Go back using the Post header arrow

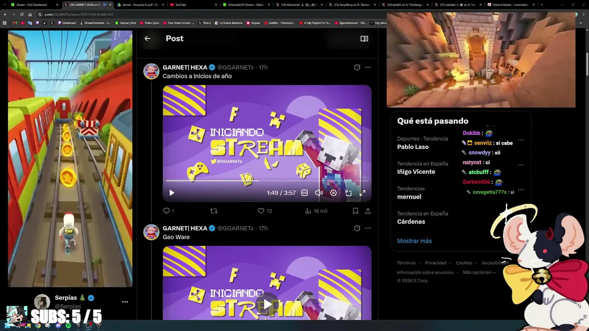click(x=147, y=39)
